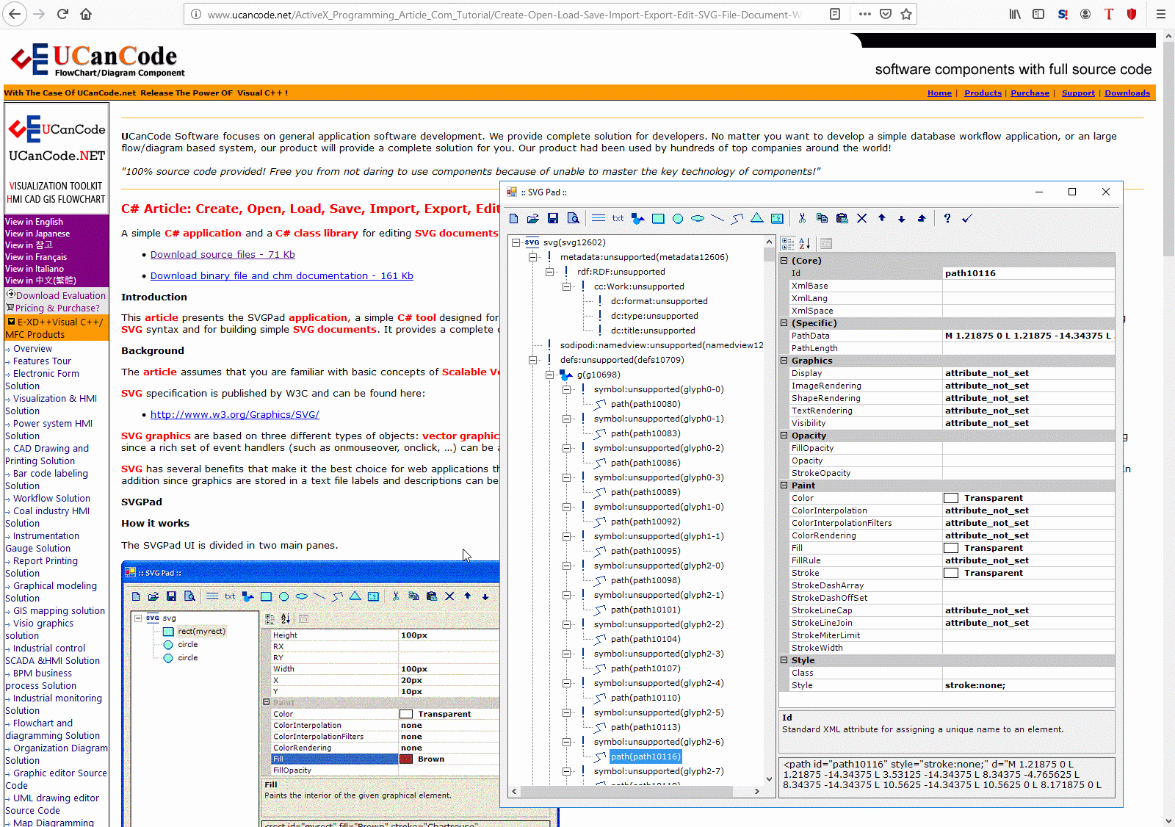Click Download source files - 71 Kb link

pyautogui.click(x=223, y=255)
